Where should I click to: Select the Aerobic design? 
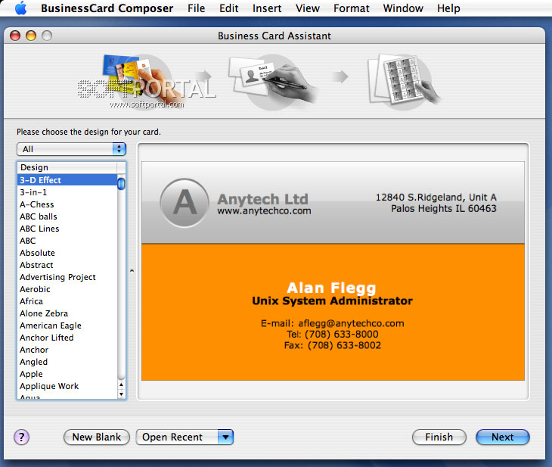67,289
